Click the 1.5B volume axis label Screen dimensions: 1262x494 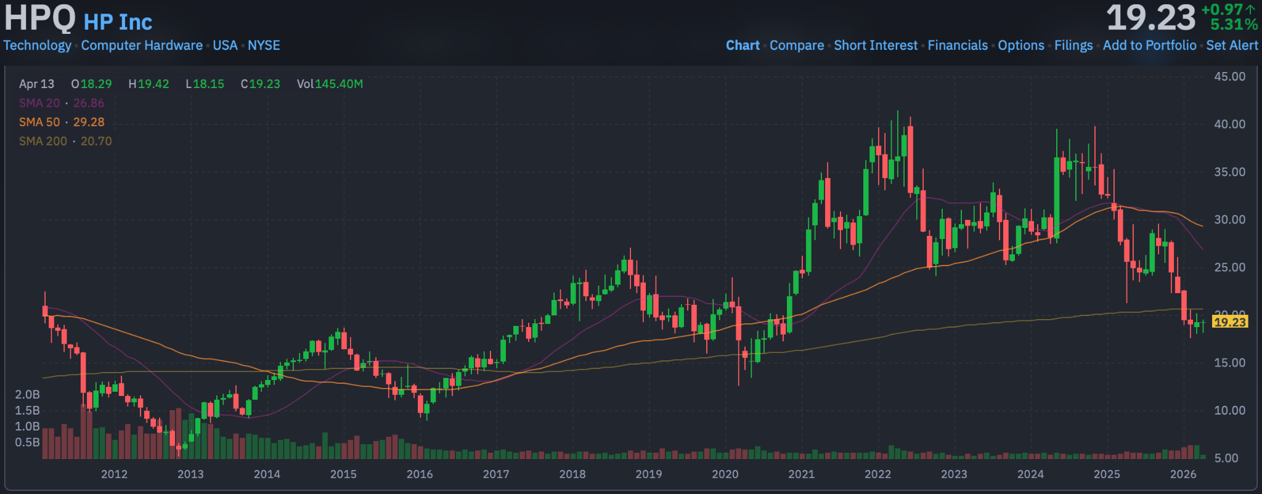pos(27,410)
